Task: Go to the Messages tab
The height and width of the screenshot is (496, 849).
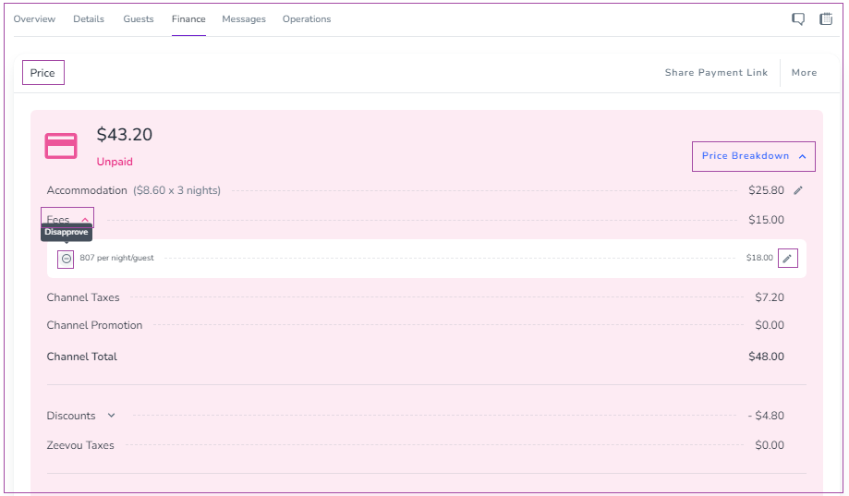Action: pyautogui.click(x=244, y=19)
